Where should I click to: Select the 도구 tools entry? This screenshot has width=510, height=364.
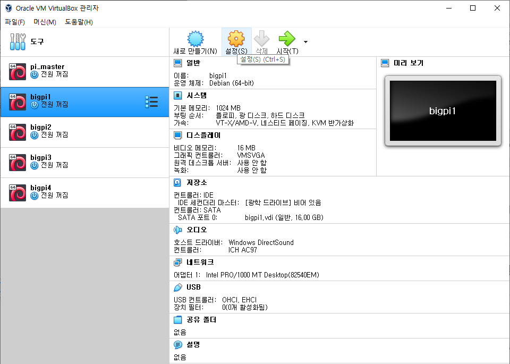tap(84, 41)
